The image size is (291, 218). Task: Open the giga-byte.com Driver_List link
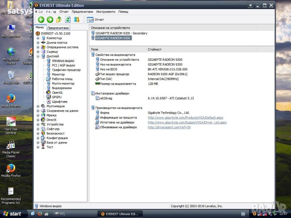pos(187,122)
